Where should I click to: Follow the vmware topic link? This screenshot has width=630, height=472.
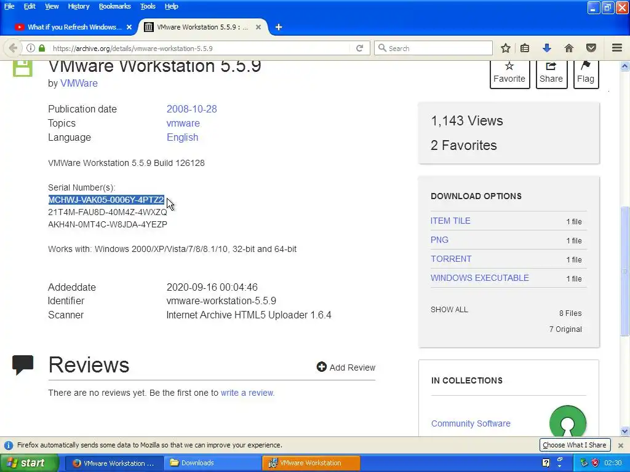(x=183, y=123)
